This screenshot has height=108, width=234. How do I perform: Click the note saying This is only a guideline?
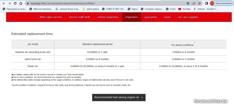pos(47,77)
